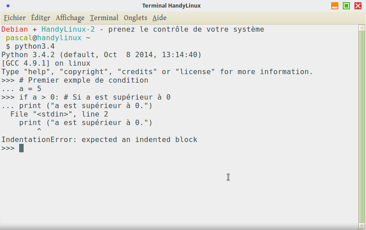Click the IndentationError message line
The width and height of the screenshot is (366, 230).
coord(99,140)
